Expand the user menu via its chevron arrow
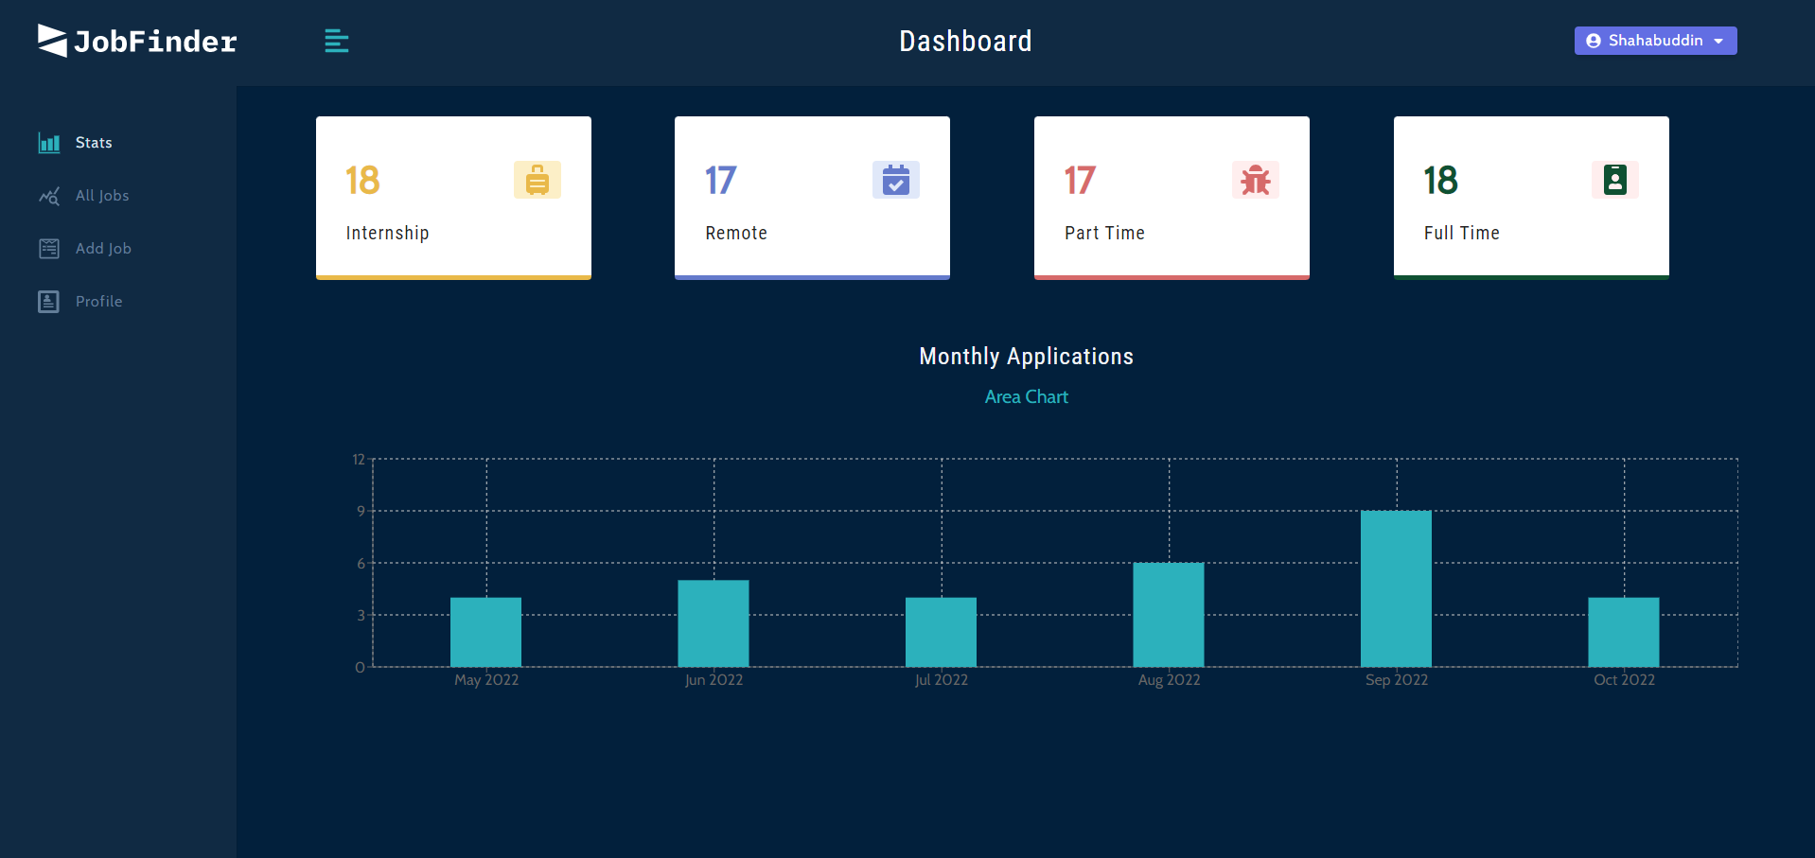This screenshot has height=858, width=1815. click(1719, 41)
